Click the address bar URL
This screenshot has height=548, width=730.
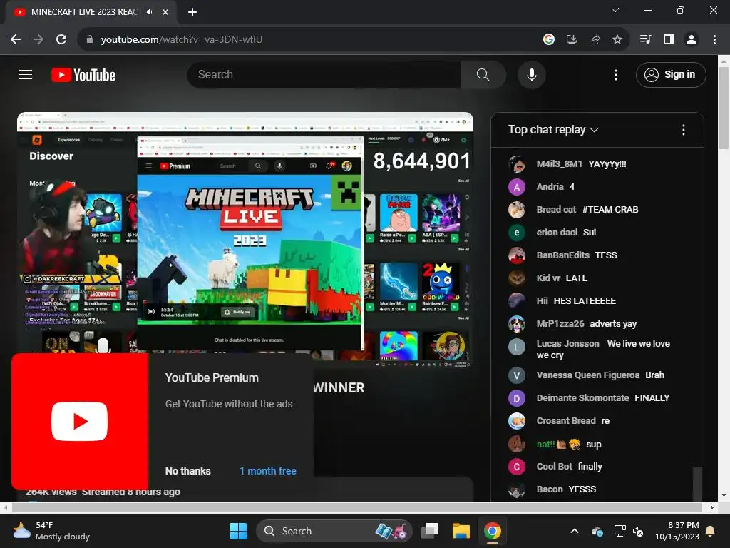(182, 40)
